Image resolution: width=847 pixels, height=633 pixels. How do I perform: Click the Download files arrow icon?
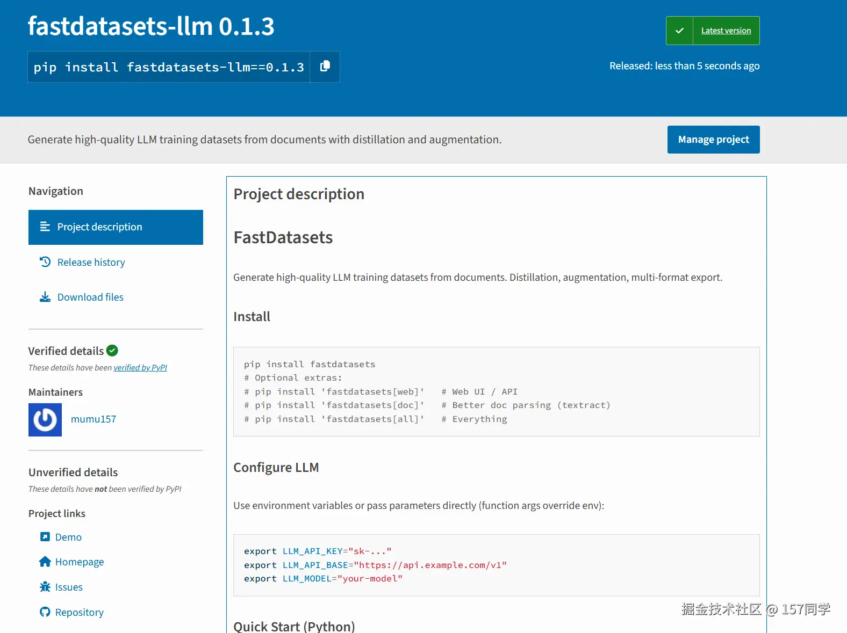[45, 297]
